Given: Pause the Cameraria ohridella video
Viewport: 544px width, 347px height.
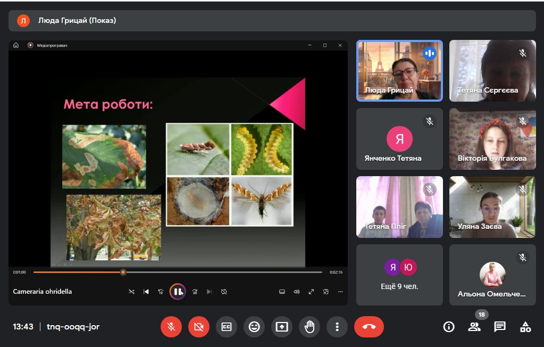Looking at the screenshot, I should [x=178, y=292].
